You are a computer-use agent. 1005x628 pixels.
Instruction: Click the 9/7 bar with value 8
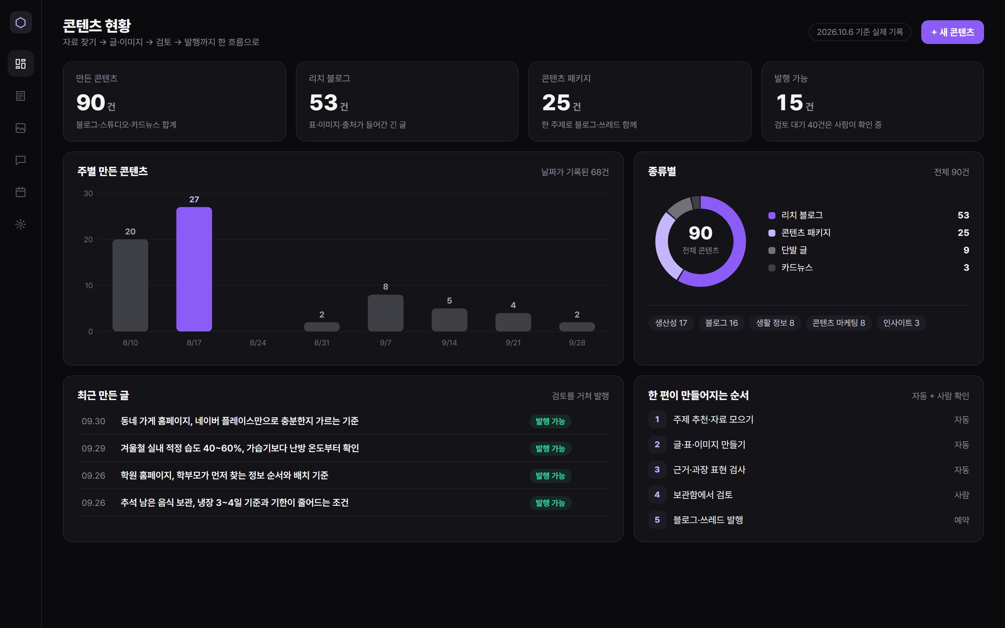coord(385,313)
